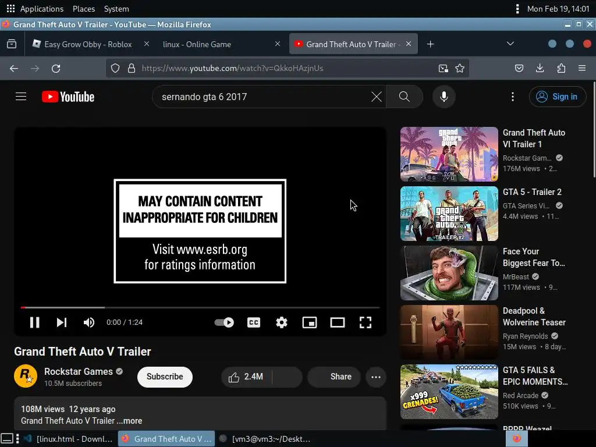The height and width of the screenshot is (447, 596).
Task: Switch to theater mode
Action: (338, 322)
